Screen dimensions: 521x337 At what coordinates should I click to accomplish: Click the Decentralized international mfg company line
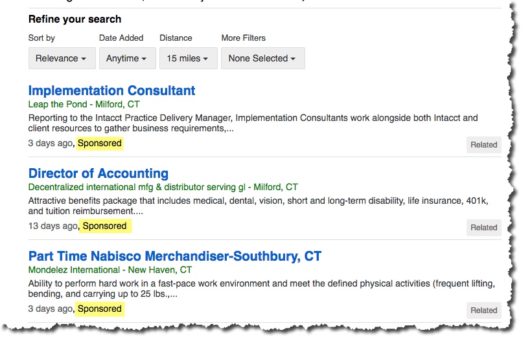[163, 187]
